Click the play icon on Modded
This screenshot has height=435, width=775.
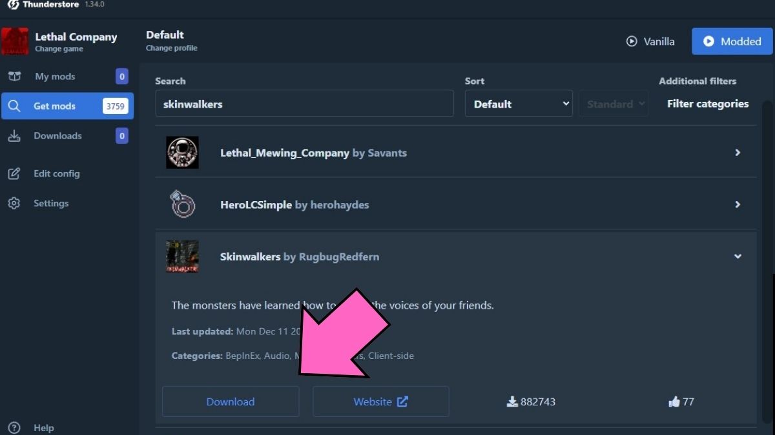pyautogui.click(x=708, y=41)
